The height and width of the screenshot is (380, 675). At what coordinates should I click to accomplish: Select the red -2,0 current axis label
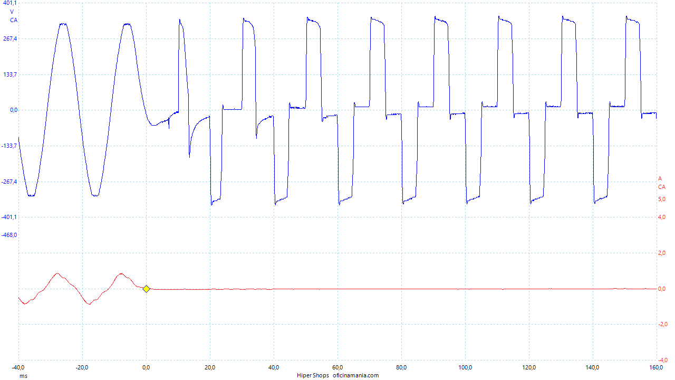pyautogui.click(x=662, y=324)
